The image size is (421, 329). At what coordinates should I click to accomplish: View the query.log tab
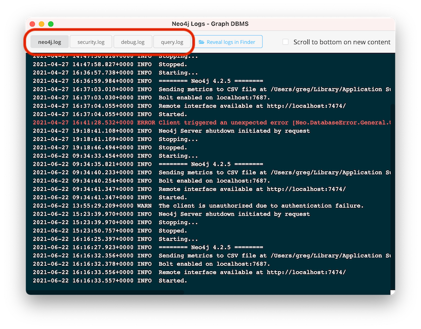(x=172, y=42)
